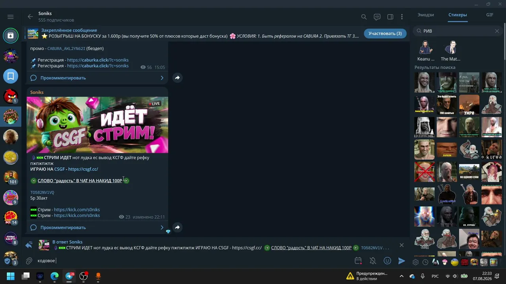506x284 pixels.
Task: Open the second kick.com/s0niks stream link
Action: point(77,215)
